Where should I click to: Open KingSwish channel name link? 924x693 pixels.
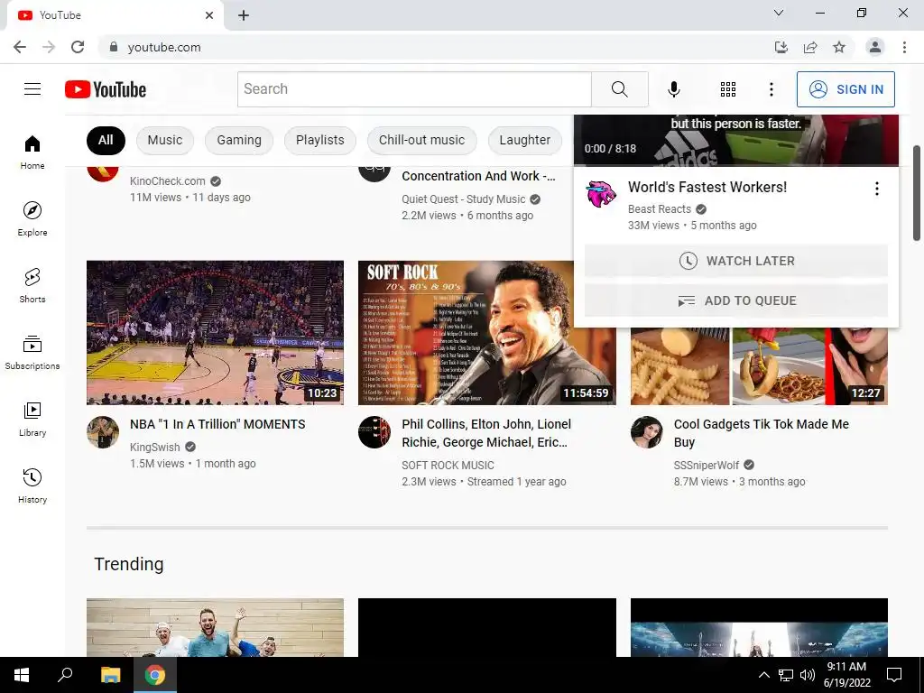pyautogui.click(x=155, y=448)
